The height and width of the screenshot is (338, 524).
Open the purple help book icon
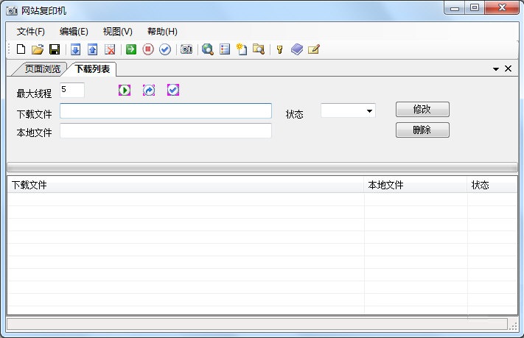tap(297, 49)
